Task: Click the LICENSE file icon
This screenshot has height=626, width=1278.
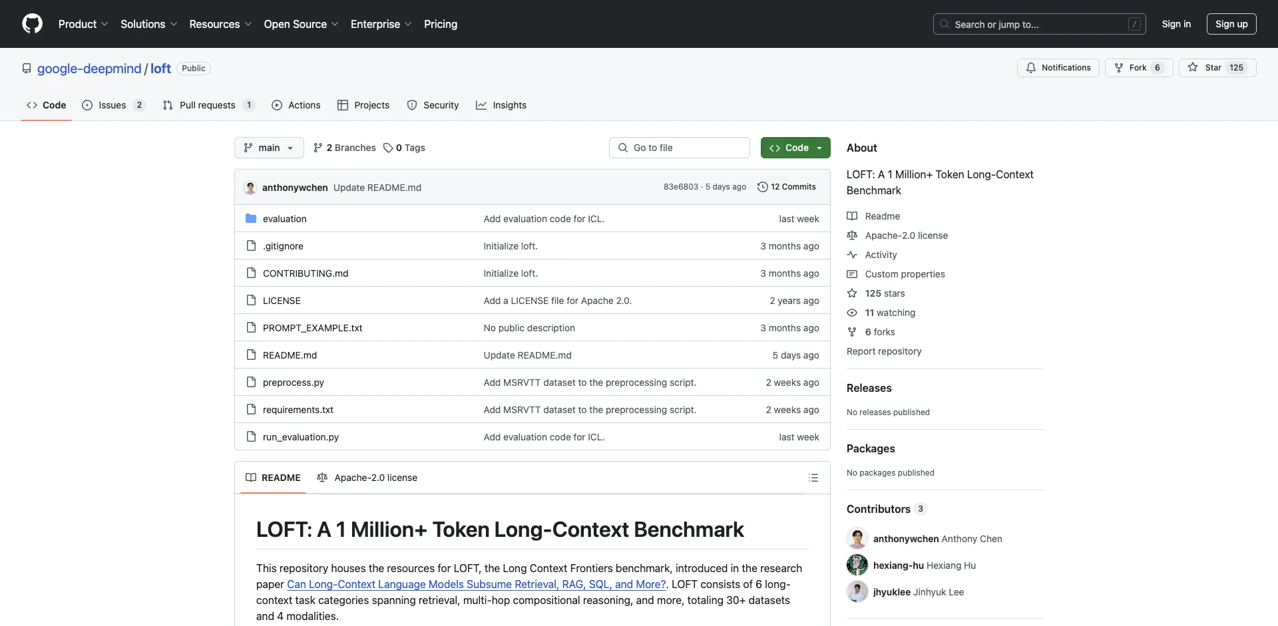Action: click(x=251, y=300)
